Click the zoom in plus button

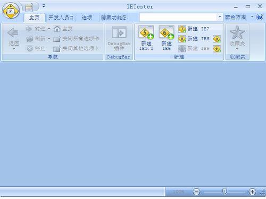[x=252, y=192]
